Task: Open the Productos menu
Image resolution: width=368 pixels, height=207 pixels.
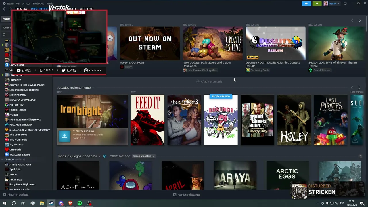Action: (x=39, y=3)
